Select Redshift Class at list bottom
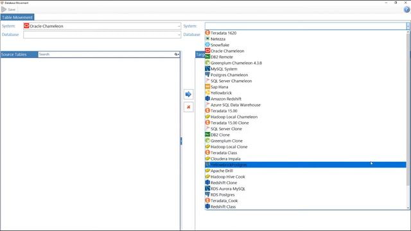Image resolution: width=411 pixels, height=231 pixels. point(306,207)
